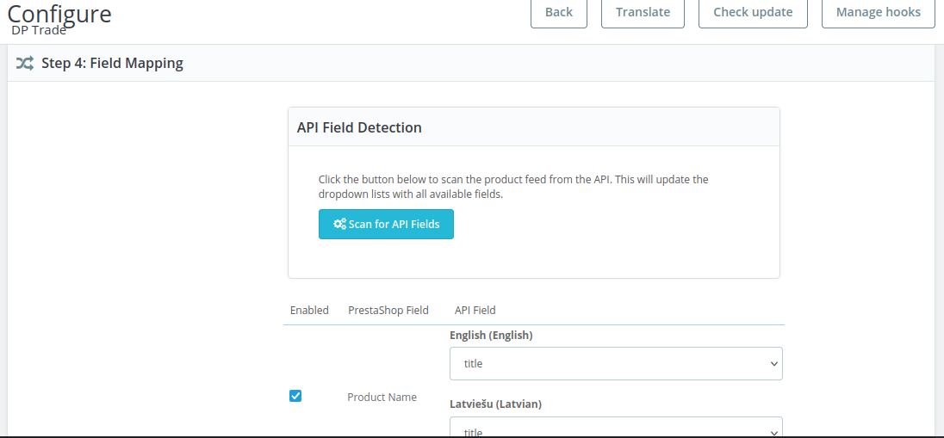944x438 pixels.
Task: Click the API Field column header
Action: (x=475, y=310)
